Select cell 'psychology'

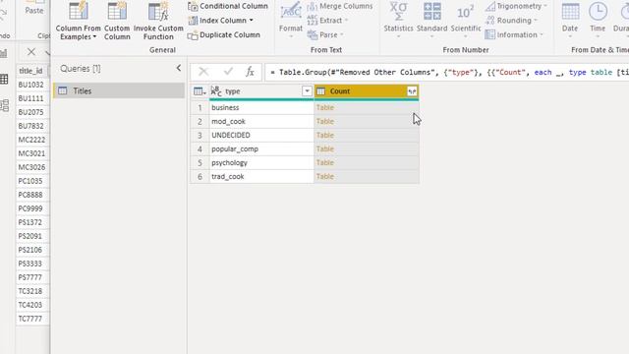tap(261, 162)
